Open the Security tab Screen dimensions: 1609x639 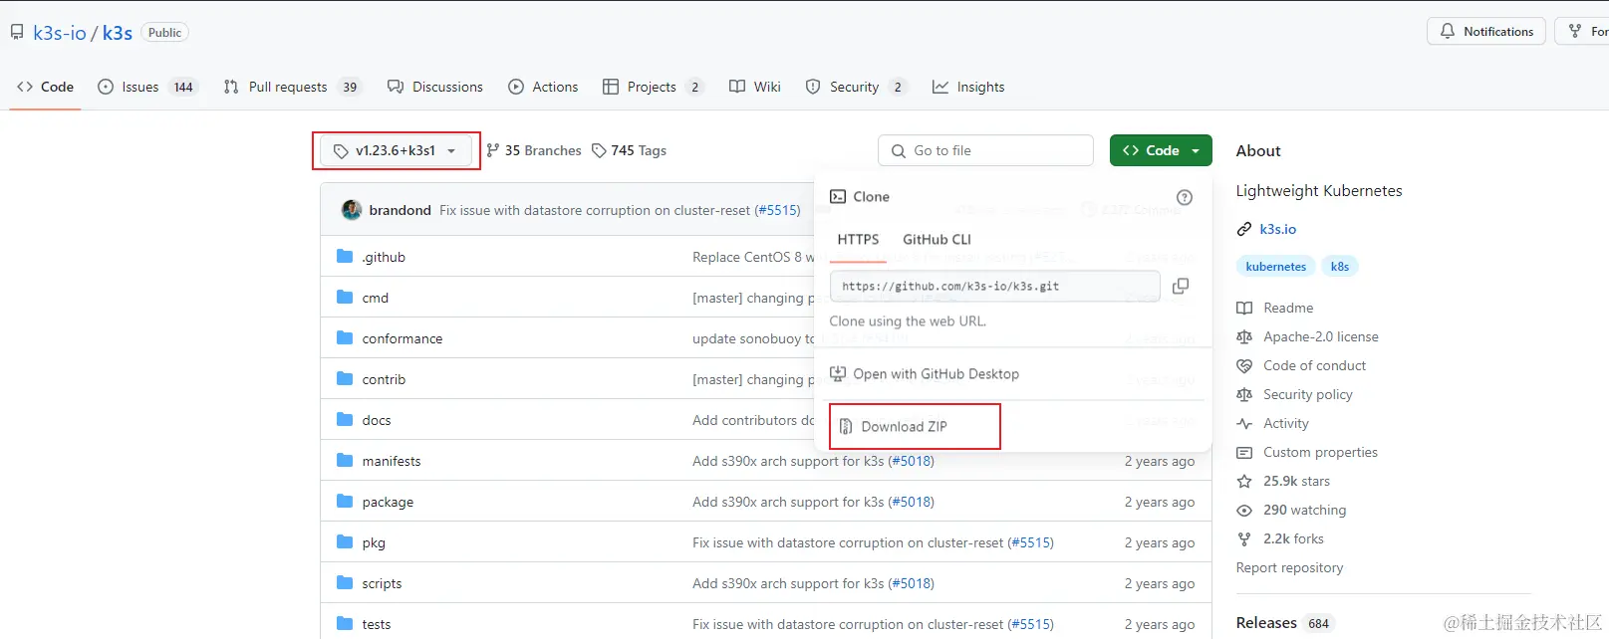click(856, 87)
